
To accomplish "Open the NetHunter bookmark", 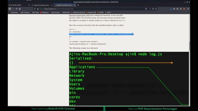I will tap(65, 12).
